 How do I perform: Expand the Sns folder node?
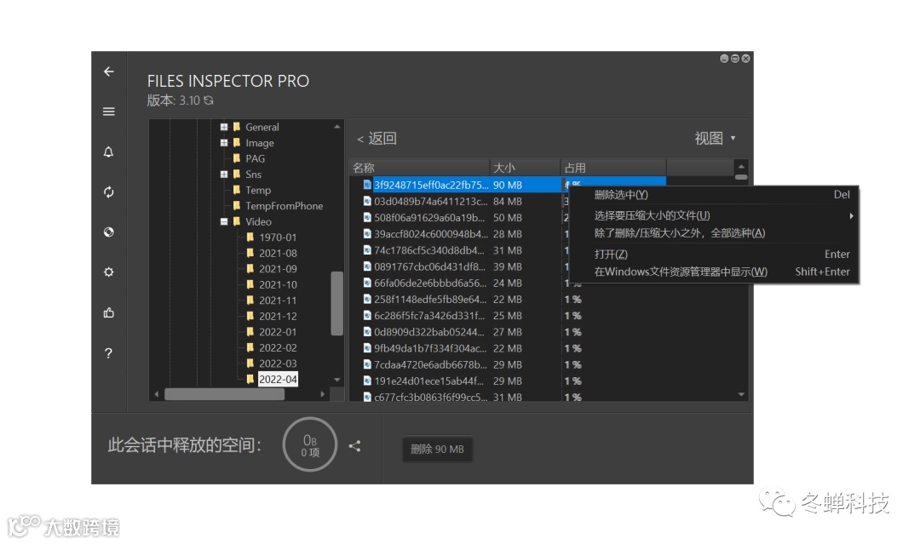(x=223, y=175)
